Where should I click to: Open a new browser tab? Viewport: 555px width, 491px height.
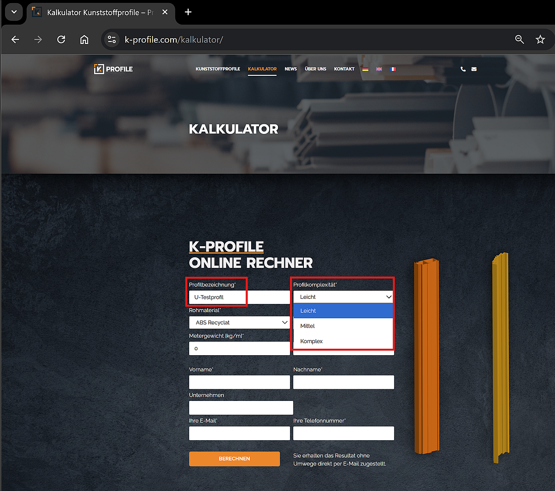pyautogui.click(x=188, y=12)
